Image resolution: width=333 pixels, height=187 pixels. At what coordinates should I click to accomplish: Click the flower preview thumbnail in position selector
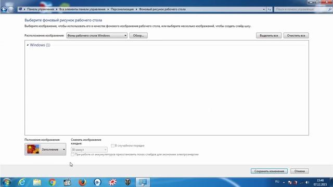pyautogui.click(x=33, y=149)
